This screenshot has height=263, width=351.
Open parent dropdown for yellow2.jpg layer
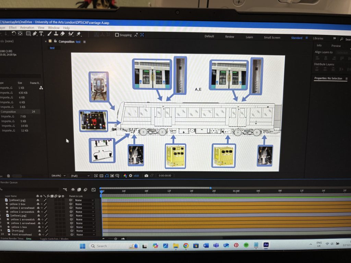[x=84, y=200]
